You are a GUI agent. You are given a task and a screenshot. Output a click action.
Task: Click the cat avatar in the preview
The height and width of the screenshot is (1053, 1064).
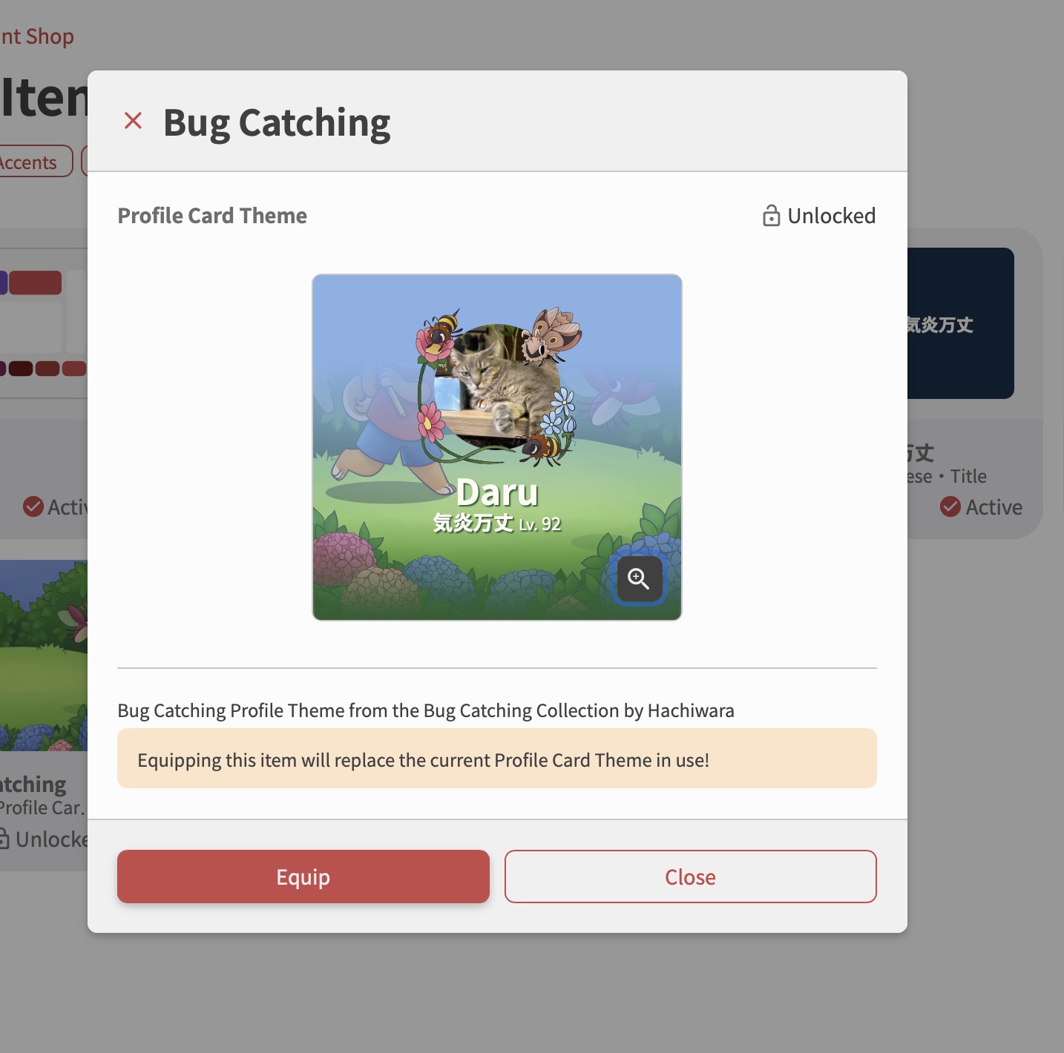coord(496,386)
